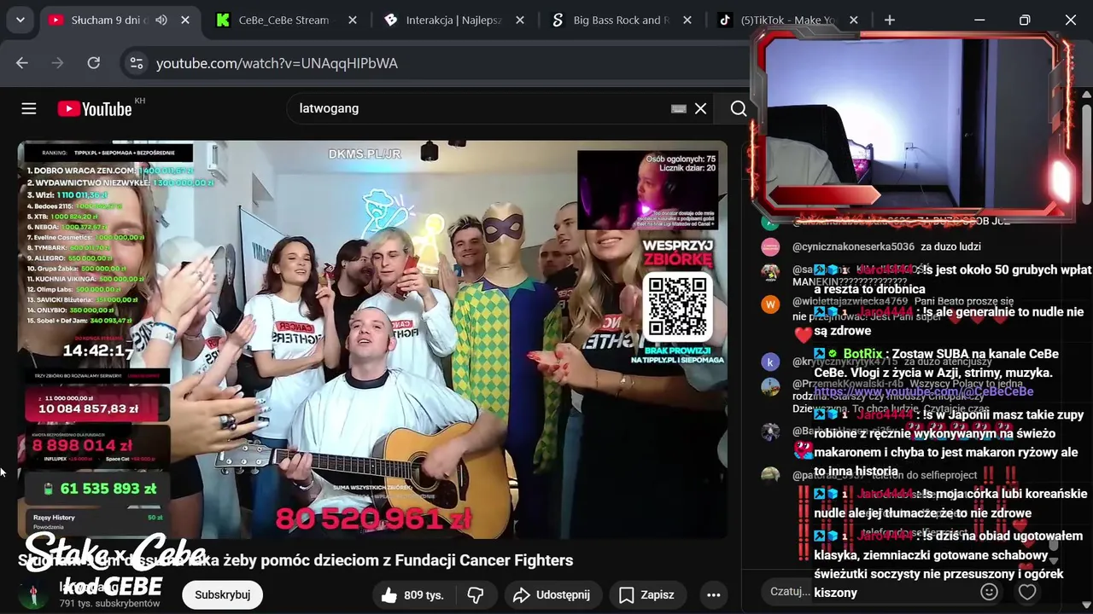Click the @wiolettajazwiecka4769 username in chat
Screen dimensions: 1093x614
[x=850, y=301]
